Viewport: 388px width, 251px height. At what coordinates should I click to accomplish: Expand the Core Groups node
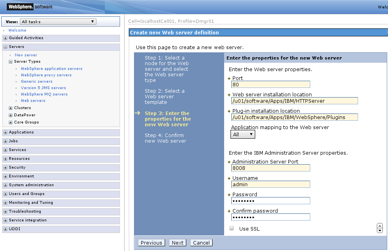tap(11, 122)
